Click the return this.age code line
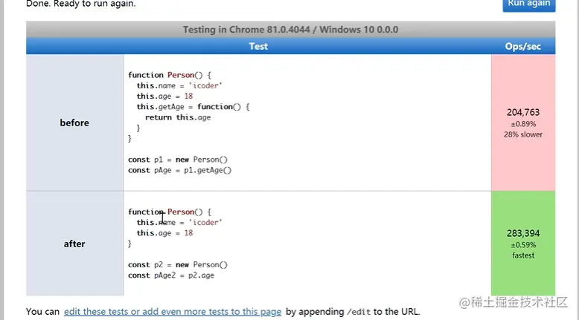Screen dimensions: 579x320 pos(178,117)
